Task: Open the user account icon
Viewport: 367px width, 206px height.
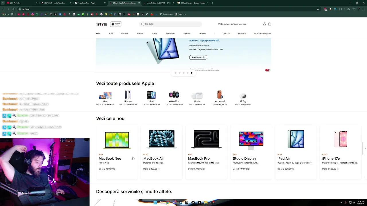Action: point(264,24)
